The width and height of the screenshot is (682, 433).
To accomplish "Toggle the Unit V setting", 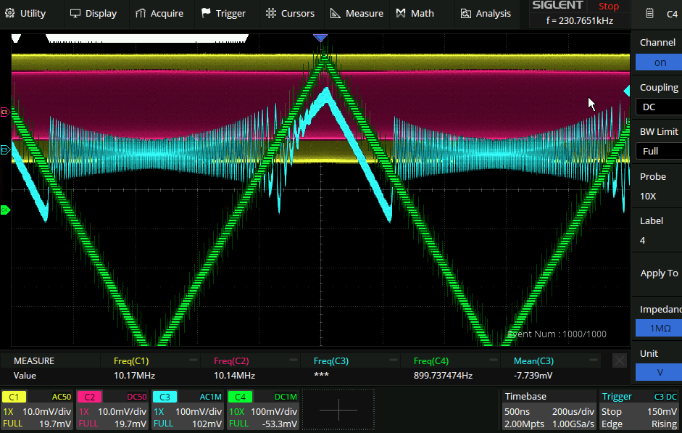I will click(x=659, y=372).
